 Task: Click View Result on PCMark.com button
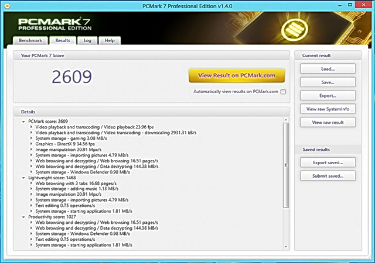(237, 75)
